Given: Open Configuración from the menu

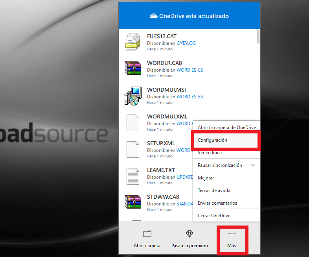Looking at the screenshot, I should tap(226, 140).
